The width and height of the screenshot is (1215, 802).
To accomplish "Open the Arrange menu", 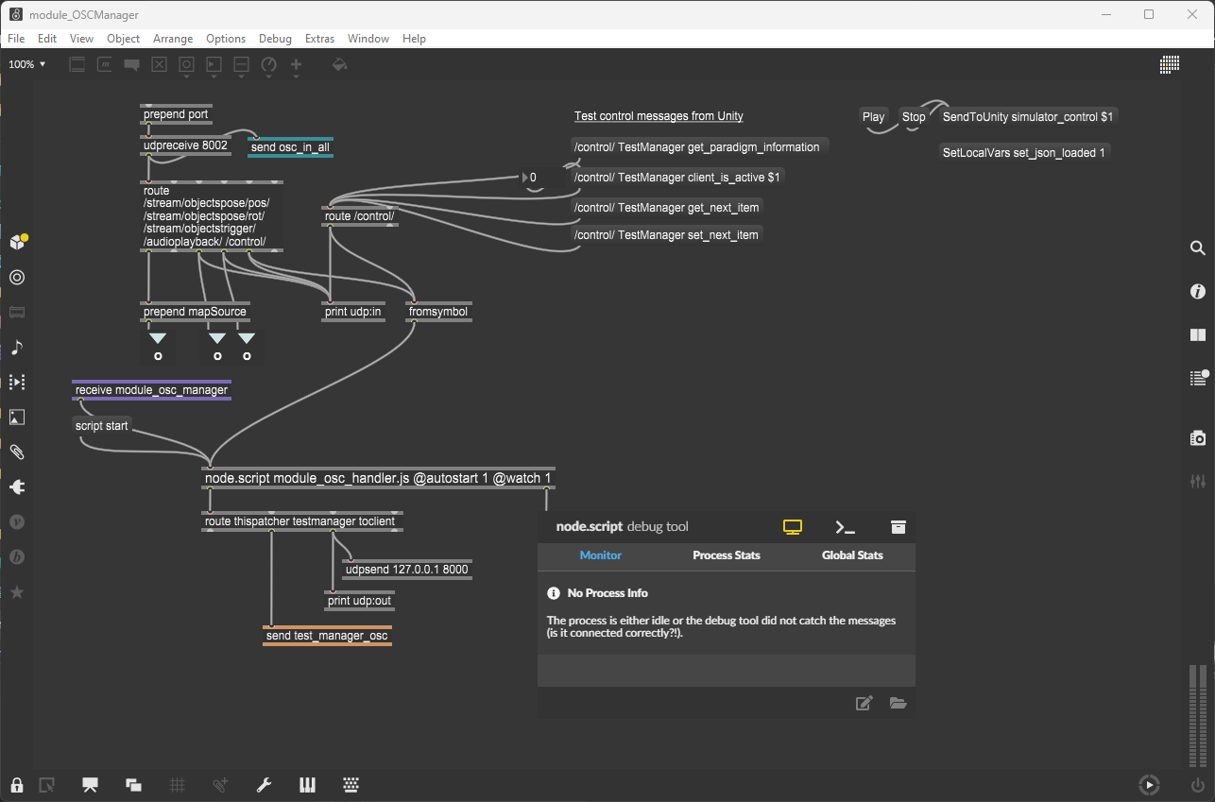I will (173, 39).
